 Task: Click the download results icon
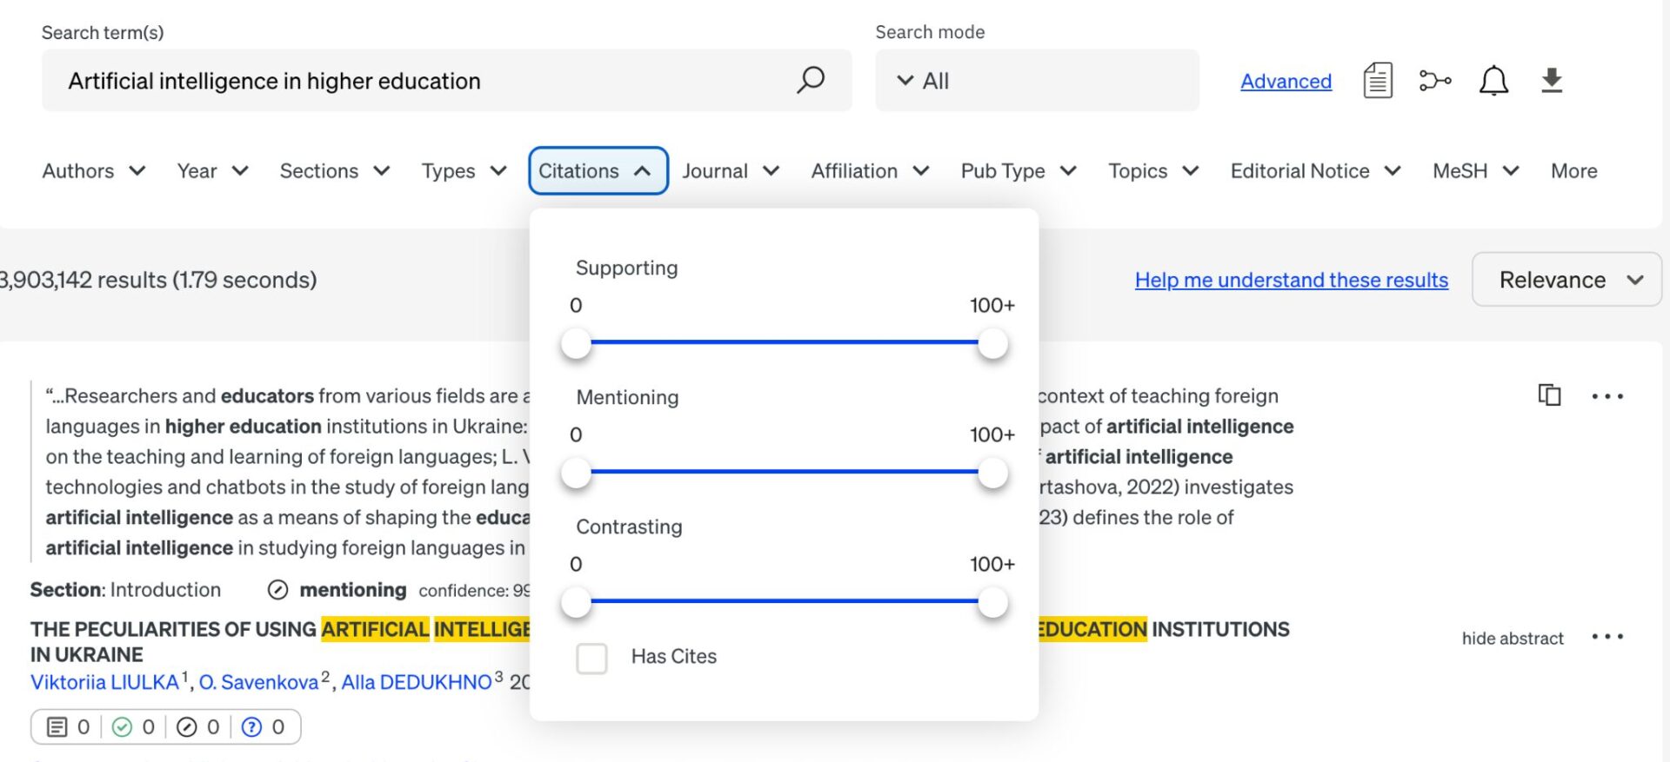pos(1552,81)
